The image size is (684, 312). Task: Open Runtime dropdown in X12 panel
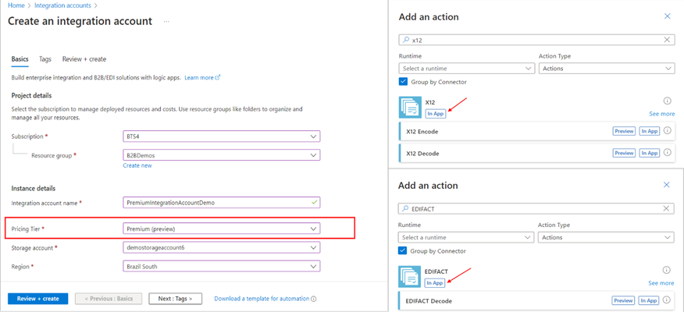pos(466,69)
